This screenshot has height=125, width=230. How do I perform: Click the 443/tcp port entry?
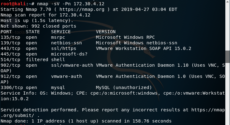pyautogui.click(x=10, y=48)
